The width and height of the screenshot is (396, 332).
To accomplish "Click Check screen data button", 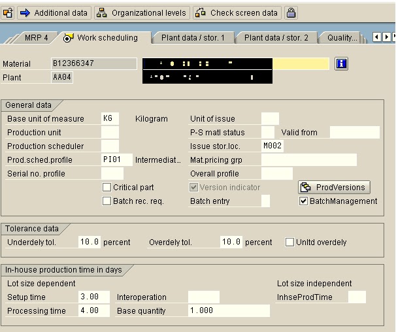I will [x=237, y=12].
